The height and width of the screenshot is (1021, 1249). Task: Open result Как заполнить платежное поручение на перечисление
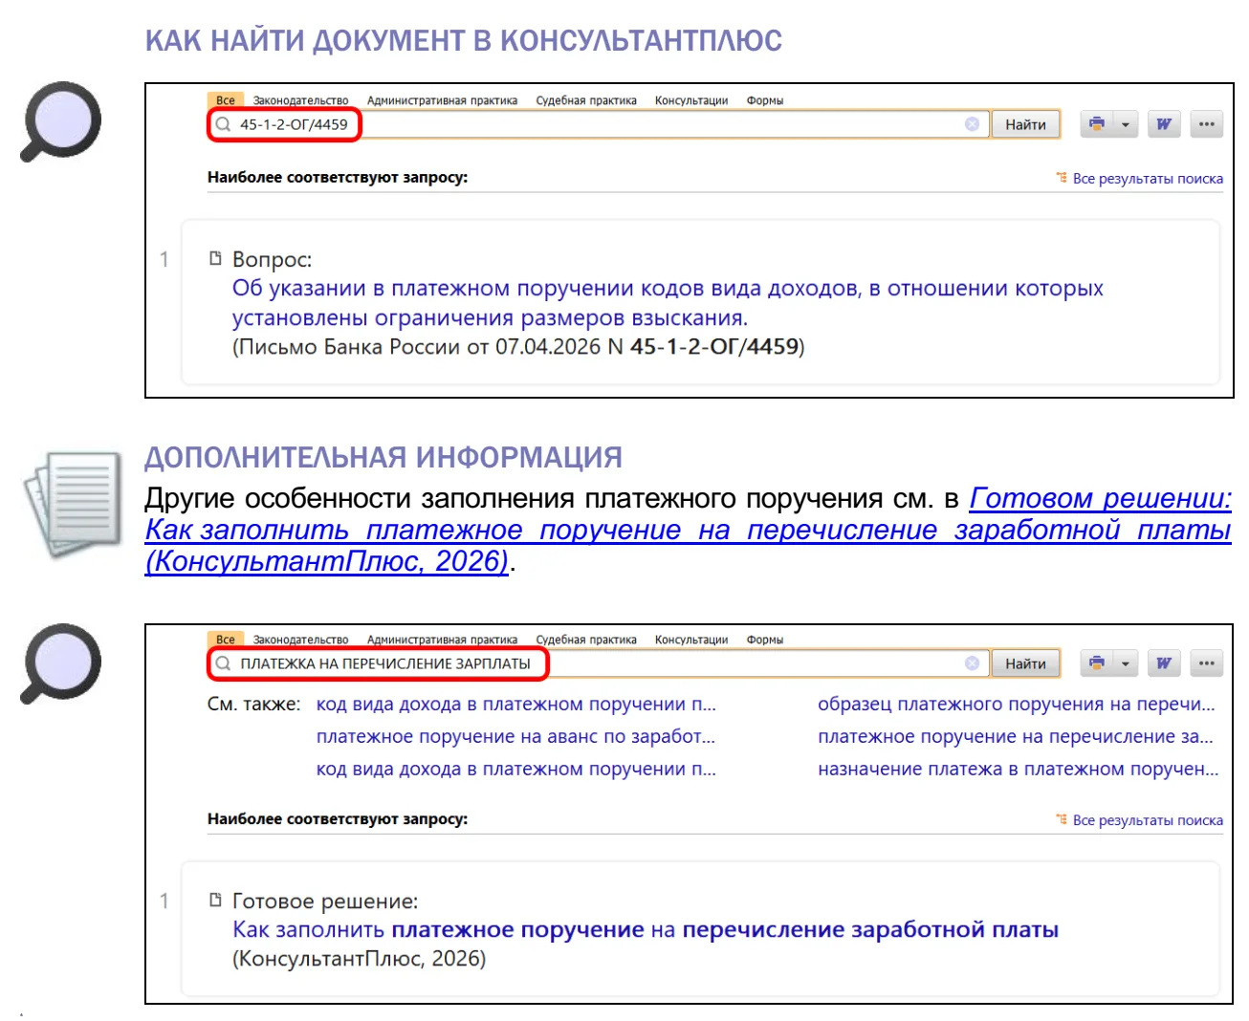[646, 929]
